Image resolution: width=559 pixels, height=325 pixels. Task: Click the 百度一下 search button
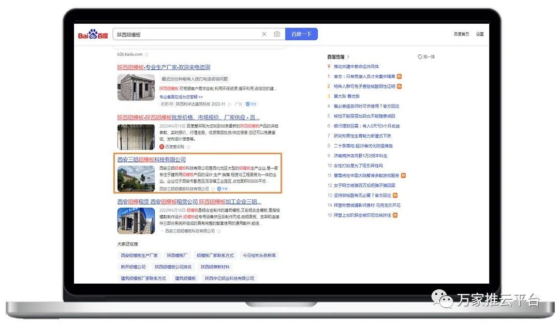tap(301, 34)
